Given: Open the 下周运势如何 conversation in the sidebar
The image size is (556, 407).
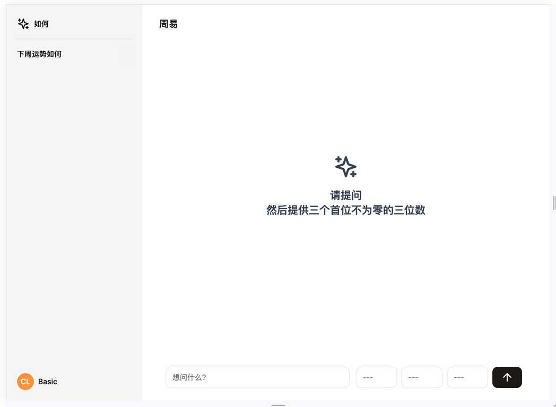Looking at the screenshot, I should point(40,54).
